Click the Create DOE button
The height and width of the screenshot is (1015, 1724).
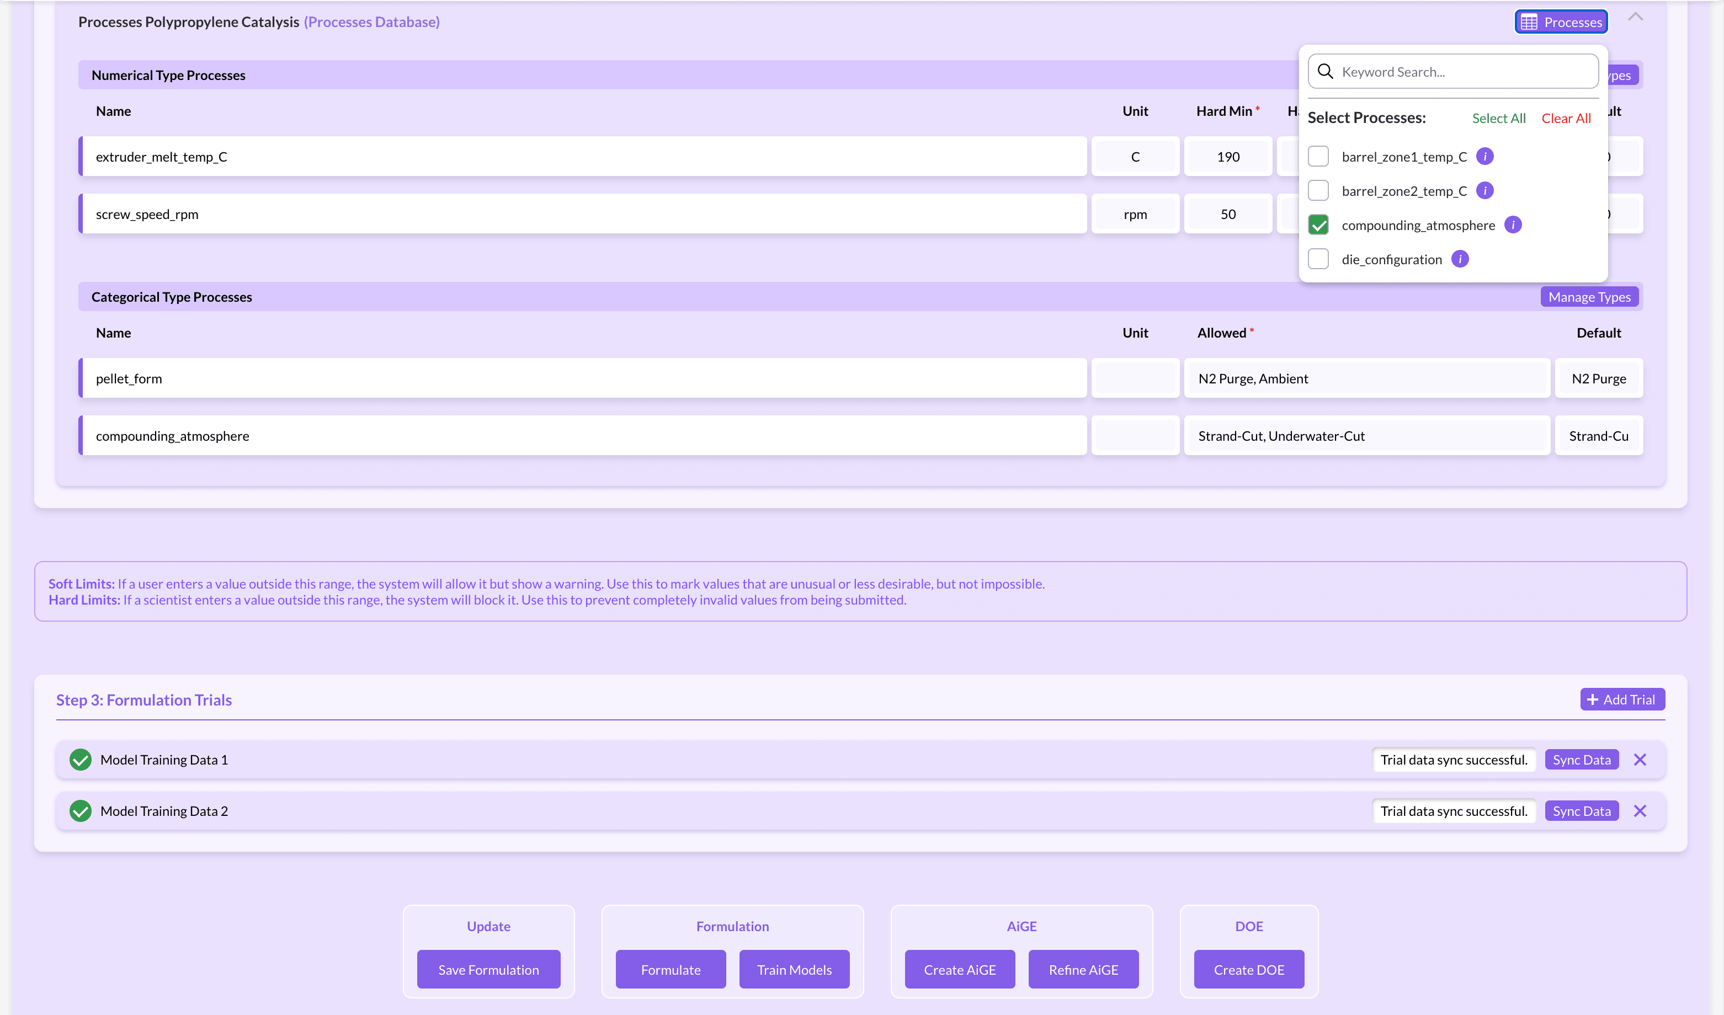pos(1248,969)
